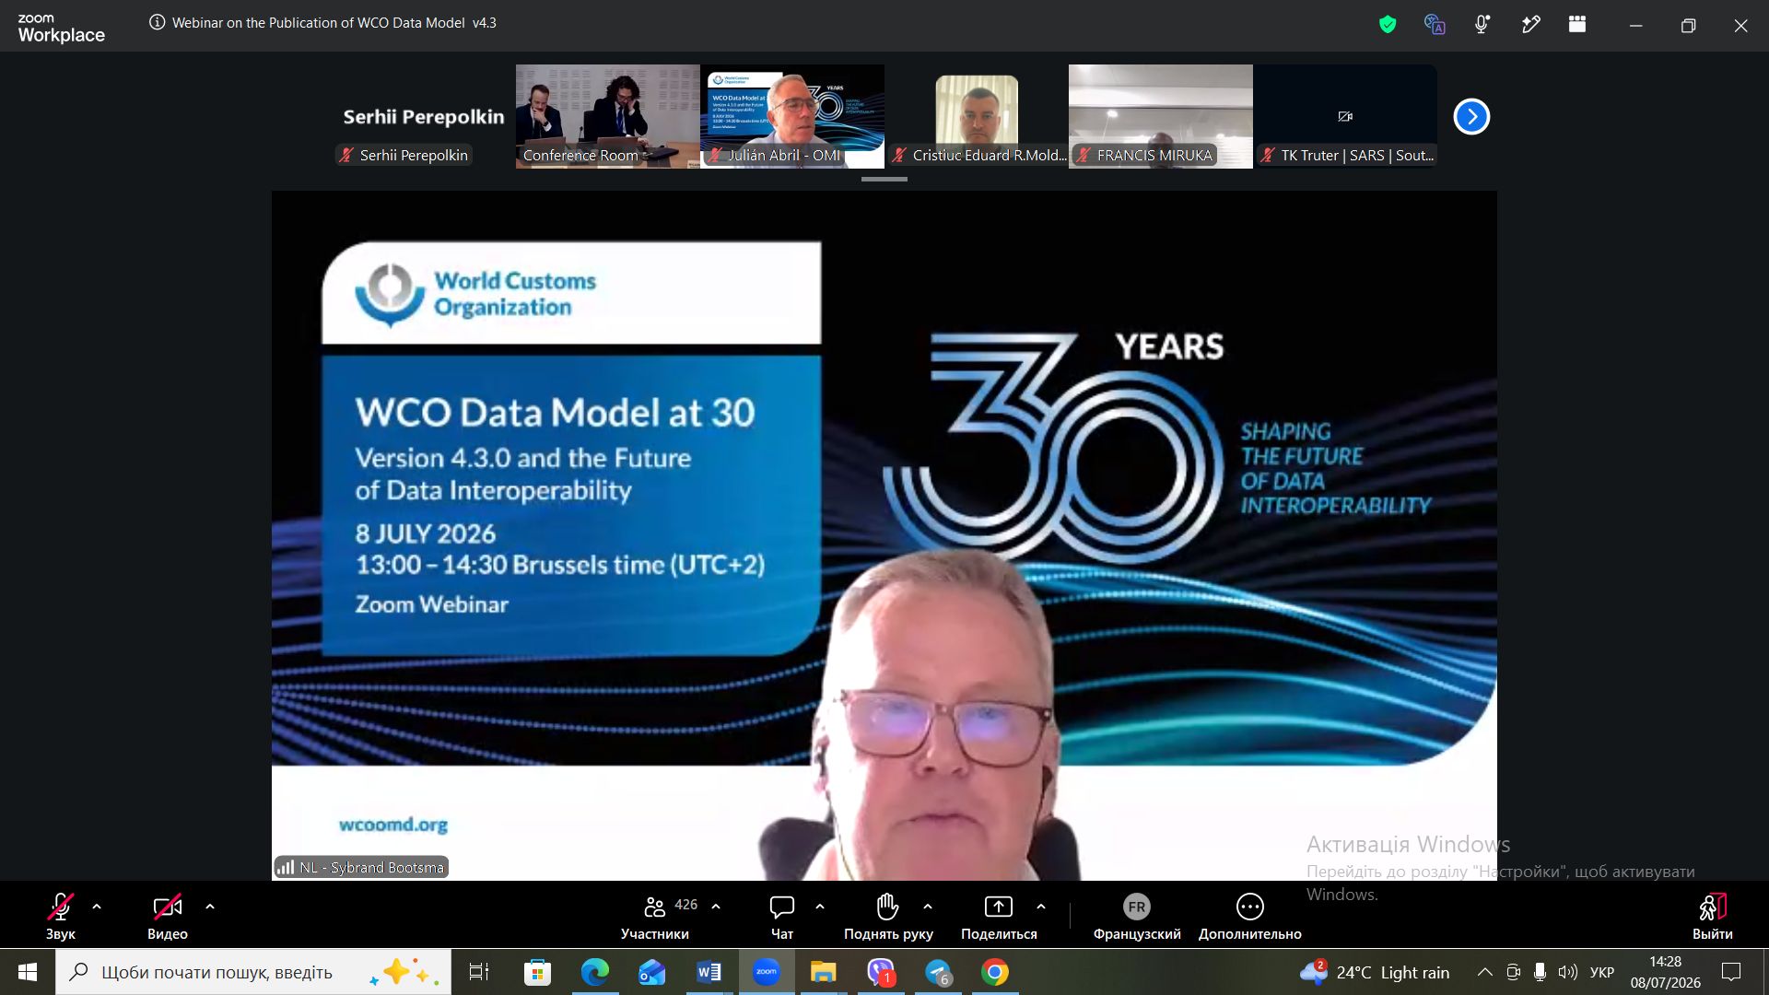The height and width of the screenshot is (995, 1769).
Task: Open the annotation pen icon in title bar
Action: point(1530,25)
